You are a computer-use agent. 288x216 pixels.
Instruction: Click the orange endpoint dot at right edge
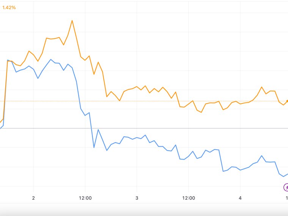[x=287, y=101]
